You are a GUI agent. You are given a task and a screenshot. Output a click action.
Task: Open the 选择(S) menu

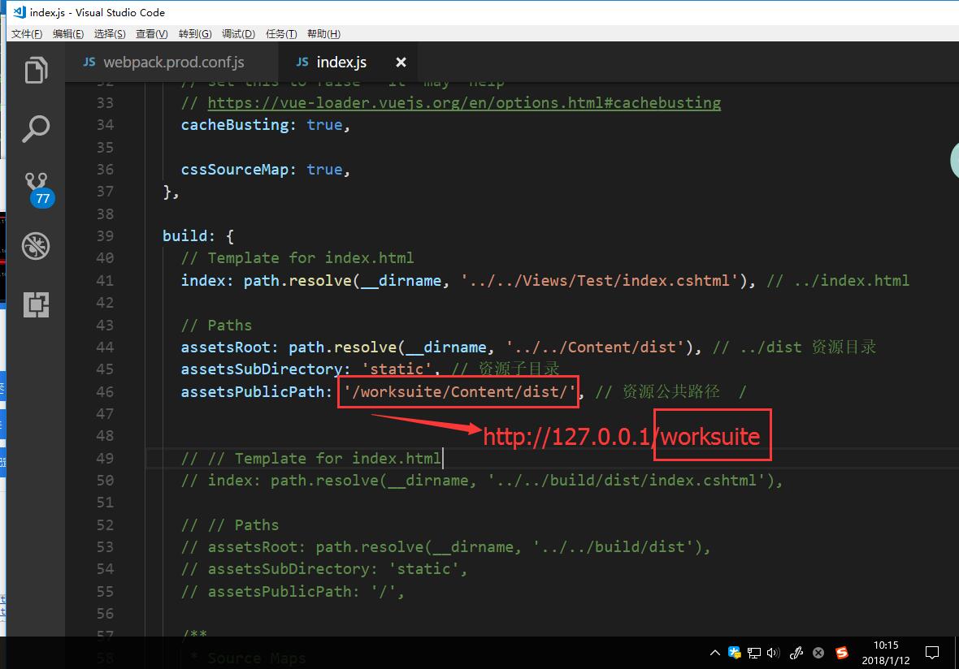pos(110,33)
